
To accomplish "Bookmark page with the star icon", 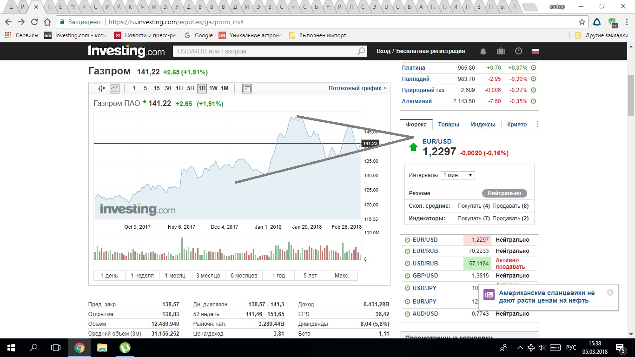I will (x=582, y=22).
